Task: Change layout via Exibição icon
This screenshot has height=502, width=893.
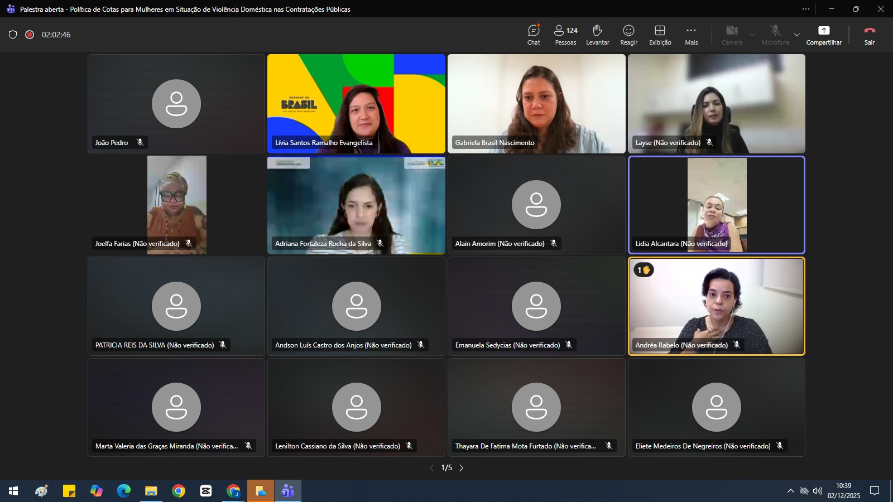Action: pyautogui.click(x=660, y=35)
